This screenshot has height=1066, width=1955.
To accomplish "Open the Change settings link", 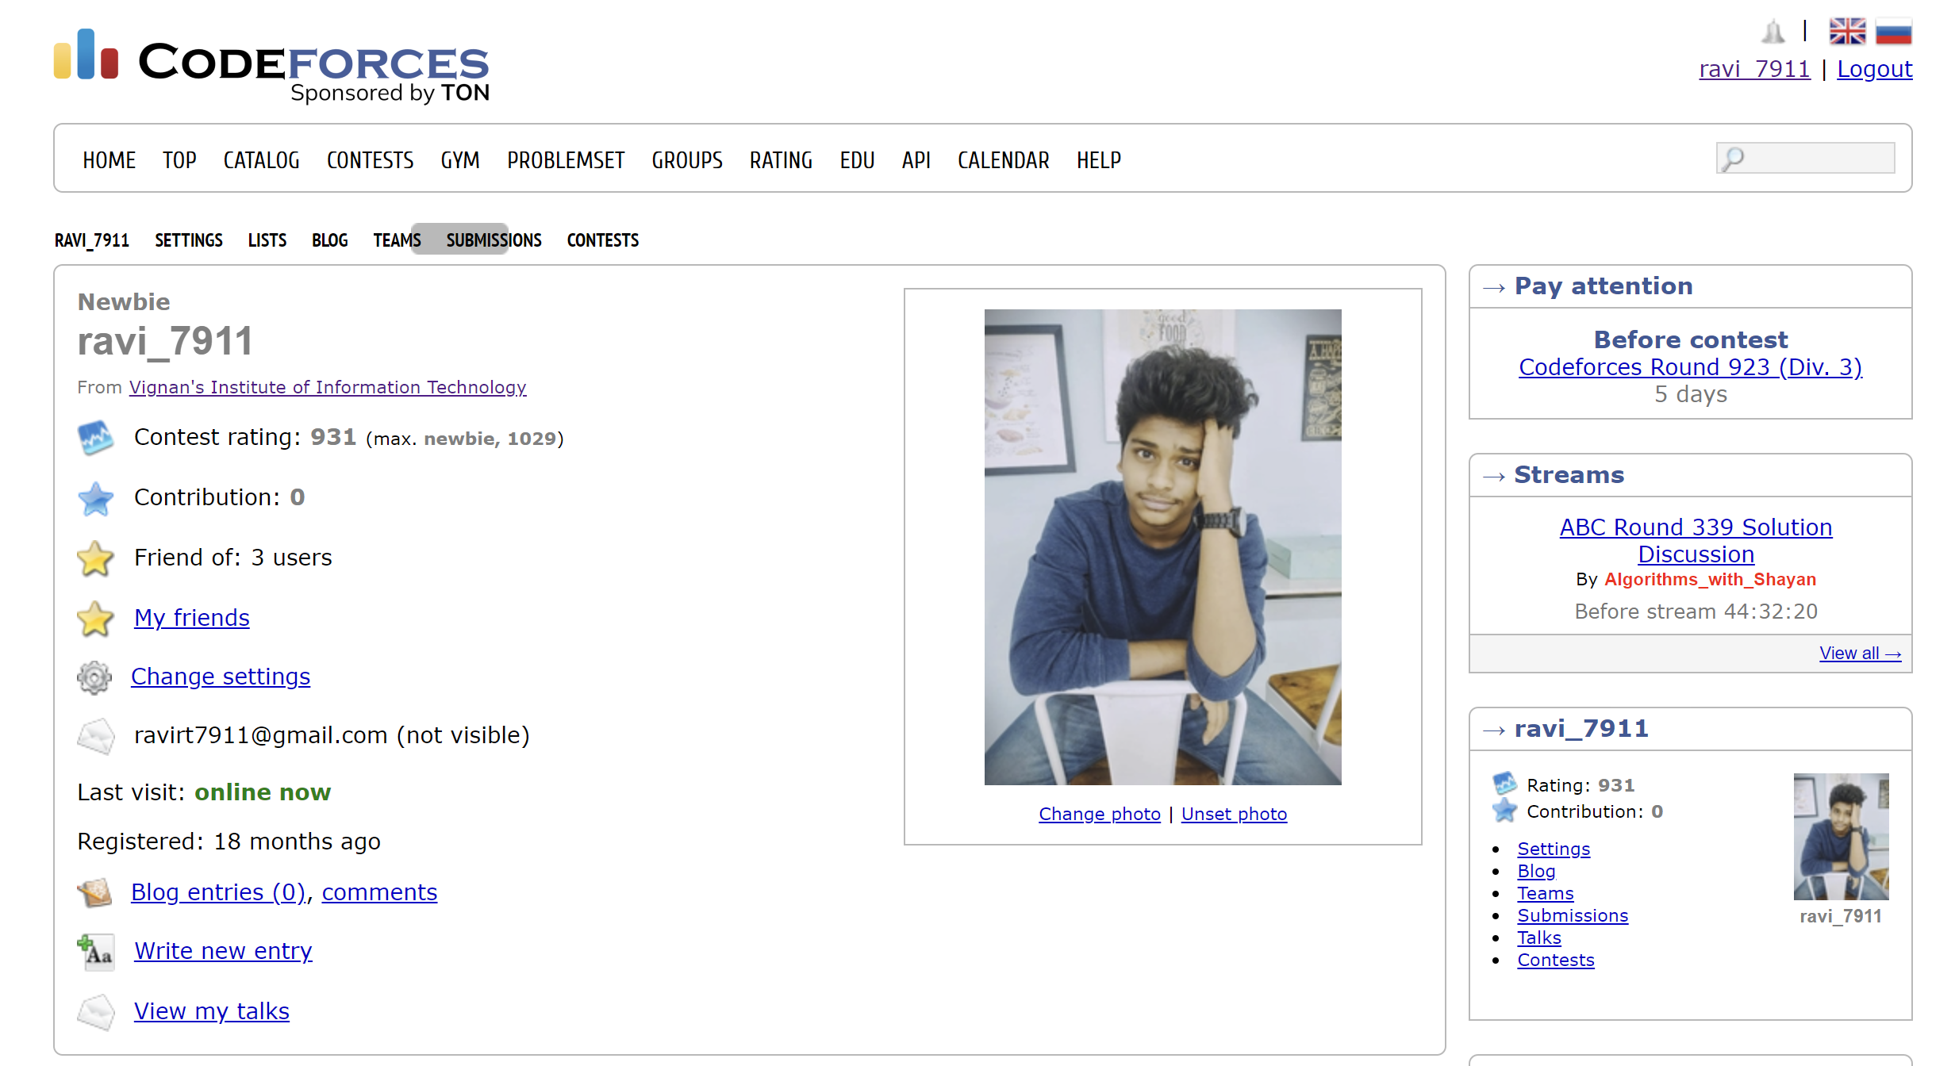I will click(x=221, y=677).
